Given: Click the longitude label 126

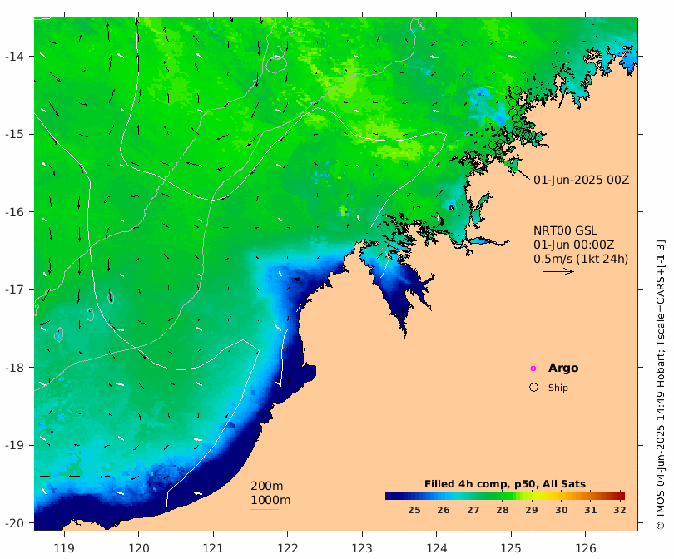Looking at the screenshot, I should pos(586,548).
